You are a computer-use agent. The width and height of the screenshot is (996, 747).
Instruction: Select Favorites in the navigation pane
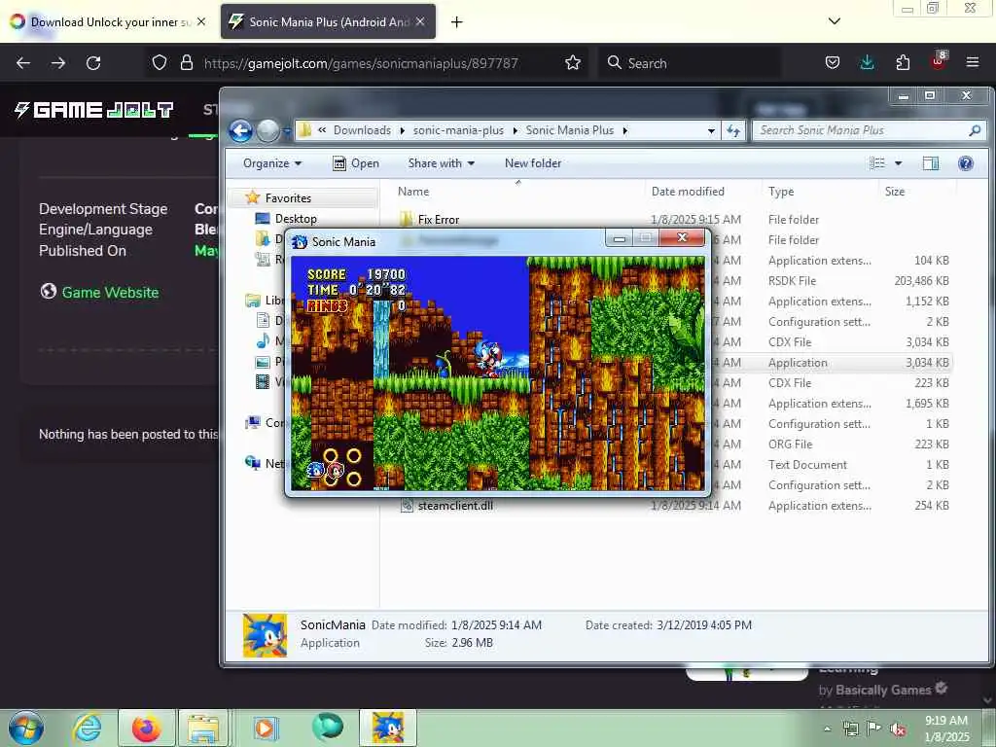[x=288, y=198]
